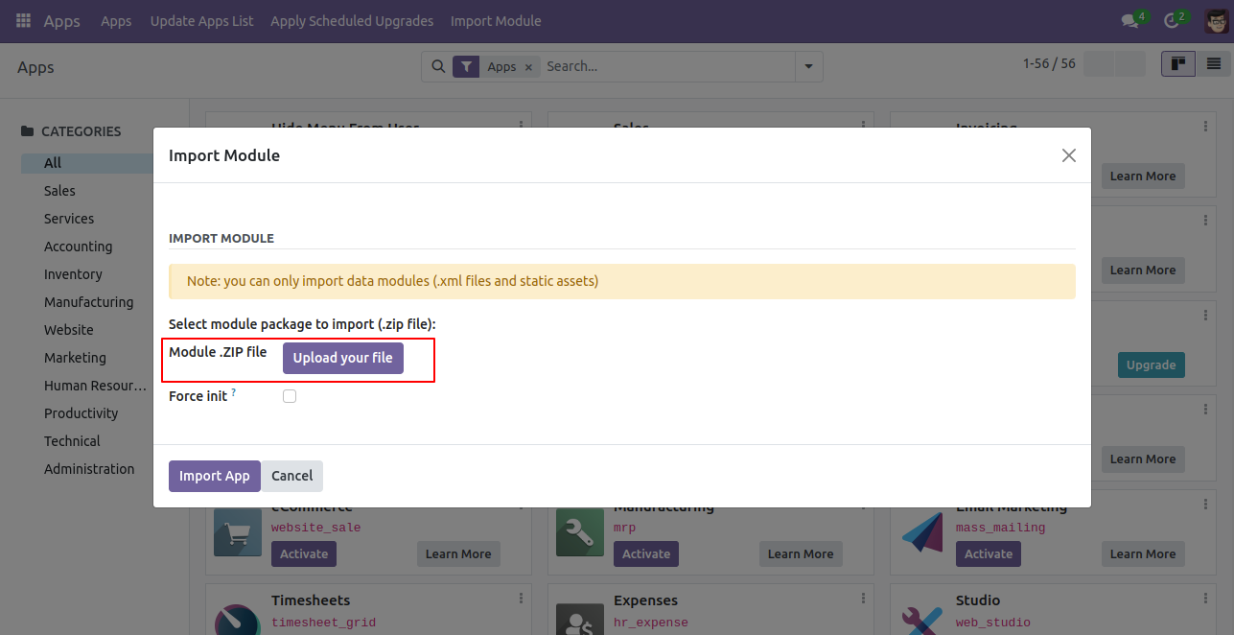This screenshot has height=635, width=1234.
Task: Open the Force init help tooltip
Action: pos(234,392)
